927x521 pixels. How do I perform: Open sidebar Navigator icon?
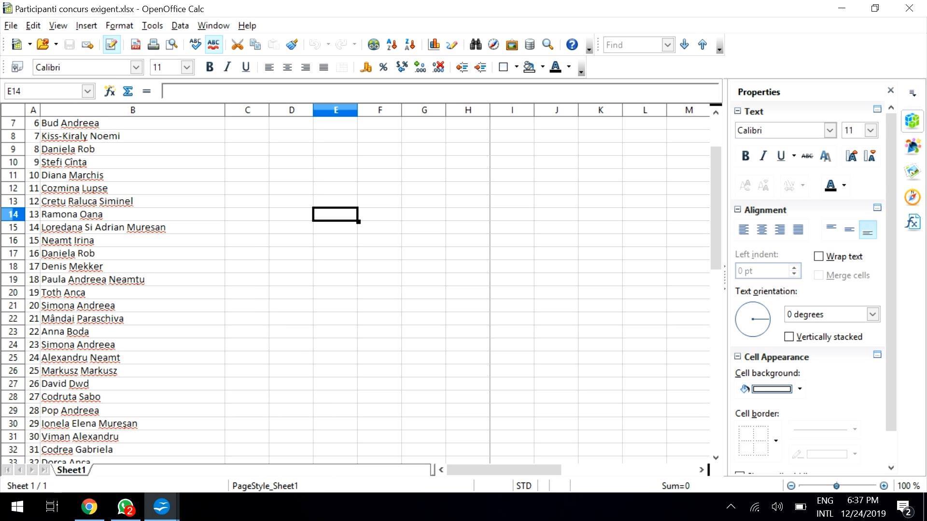click(x=912, y=197)
